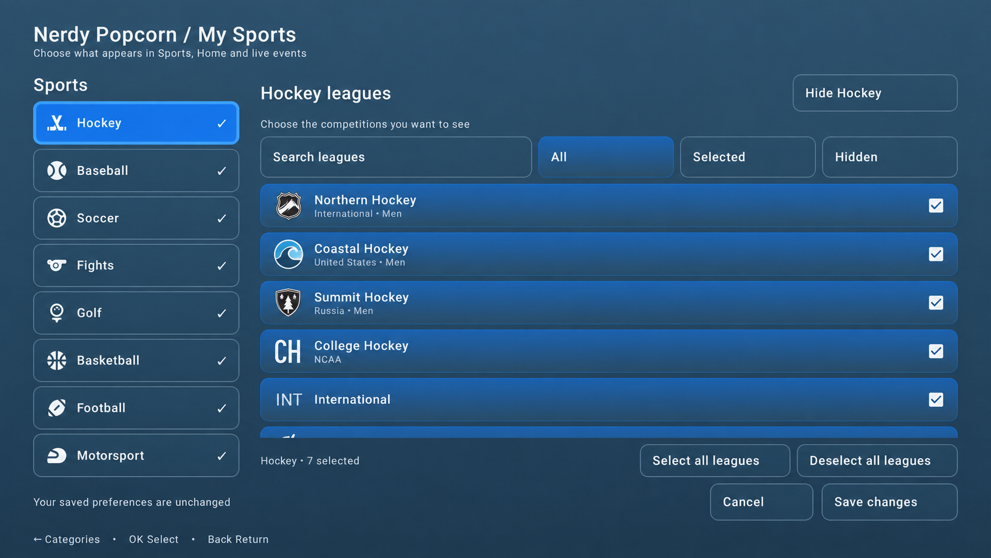Screen dimensions: 991x558
Task: Select the Motorsport category
Action: [x=136, y=455]
